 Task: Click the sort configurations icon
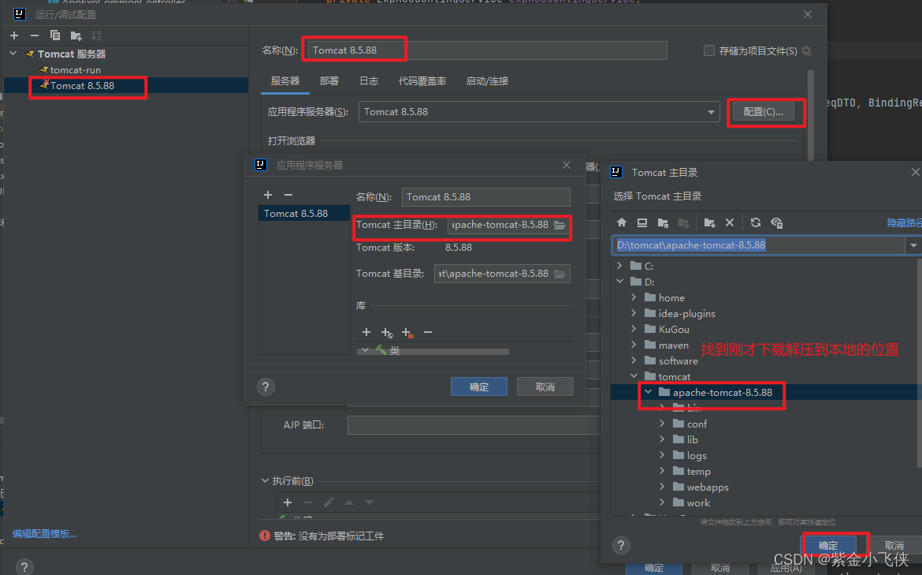point(96,36)
